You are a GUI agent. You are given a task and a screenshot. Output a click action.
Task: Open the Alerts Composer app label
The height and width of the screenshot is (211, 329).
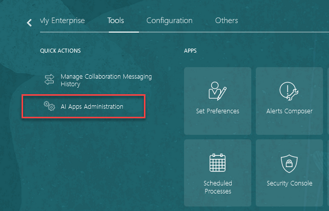289,111
